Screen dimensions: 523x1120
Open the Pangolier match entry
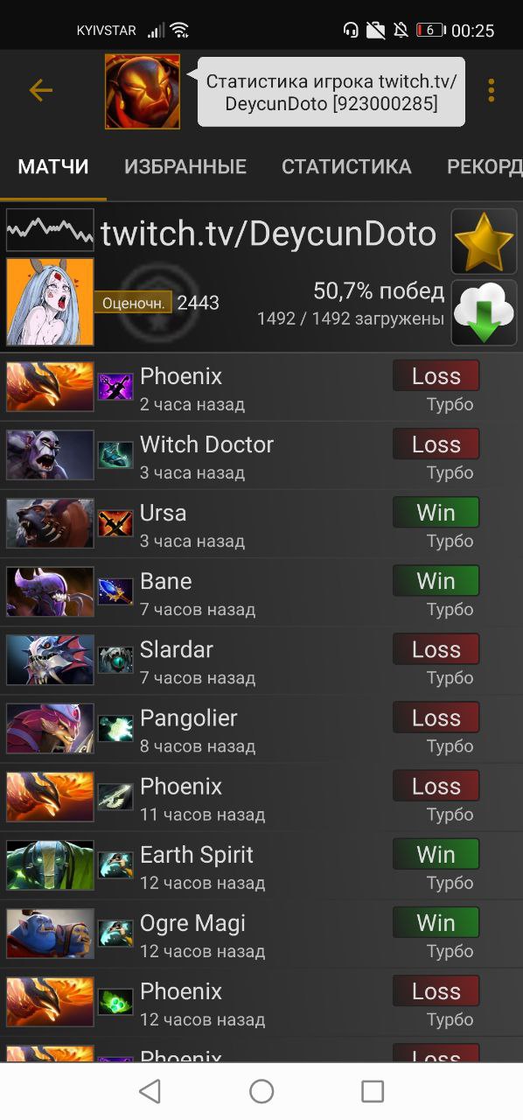coord(261,729)
